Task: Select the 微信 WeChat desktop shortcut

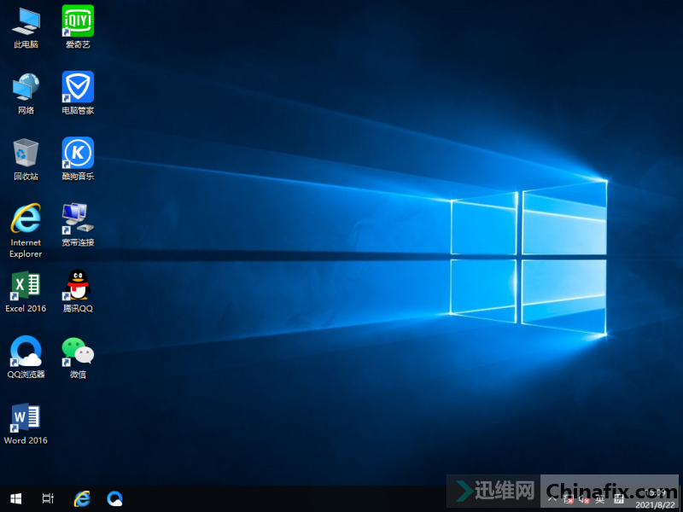Action: pos(78,357)
